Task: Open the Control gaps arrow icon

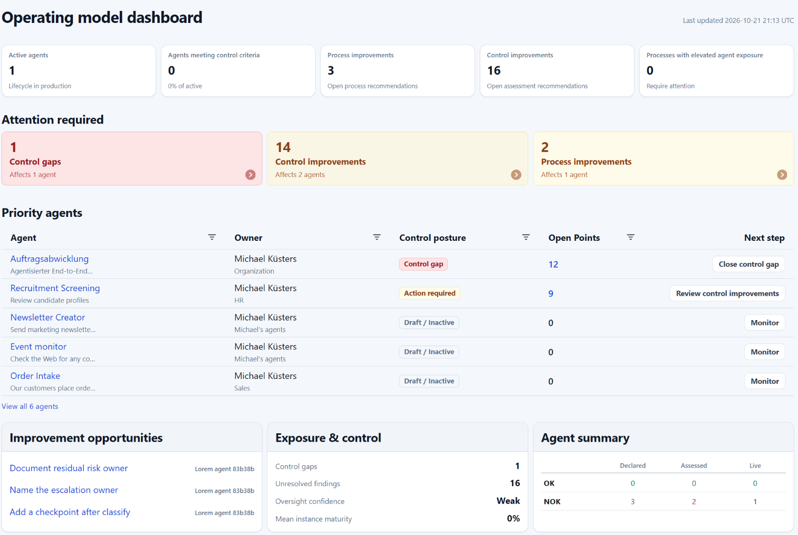Action: [x=250, y=175]
